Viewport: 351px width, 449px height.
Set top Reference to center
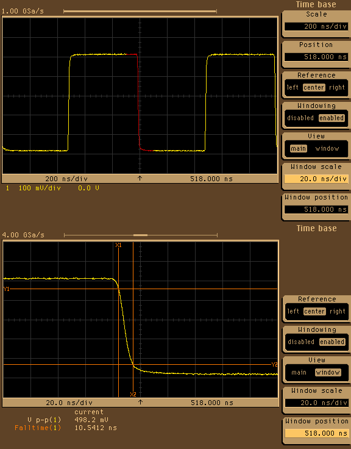[314, 87]
